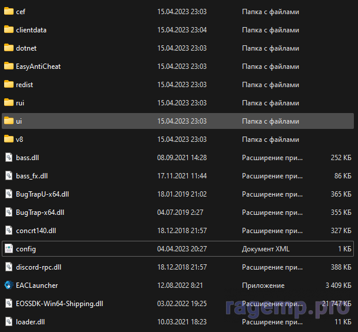Select the clientdata folder name
Viewport: 358px width, 332px height.
31,30
